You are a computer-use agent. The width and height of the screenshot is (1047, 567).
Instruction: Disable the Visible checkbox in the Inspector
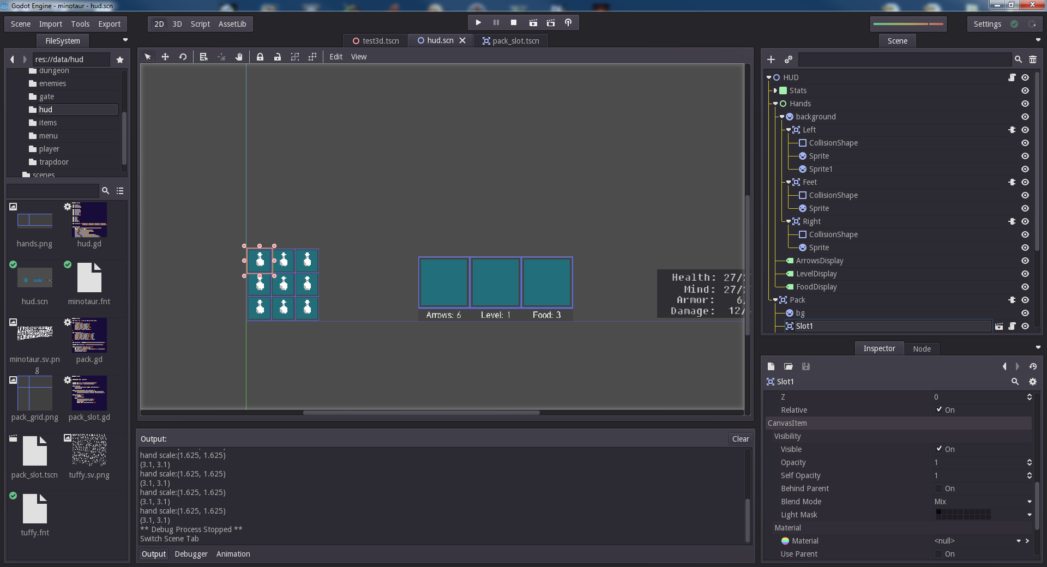pos(940,449)
